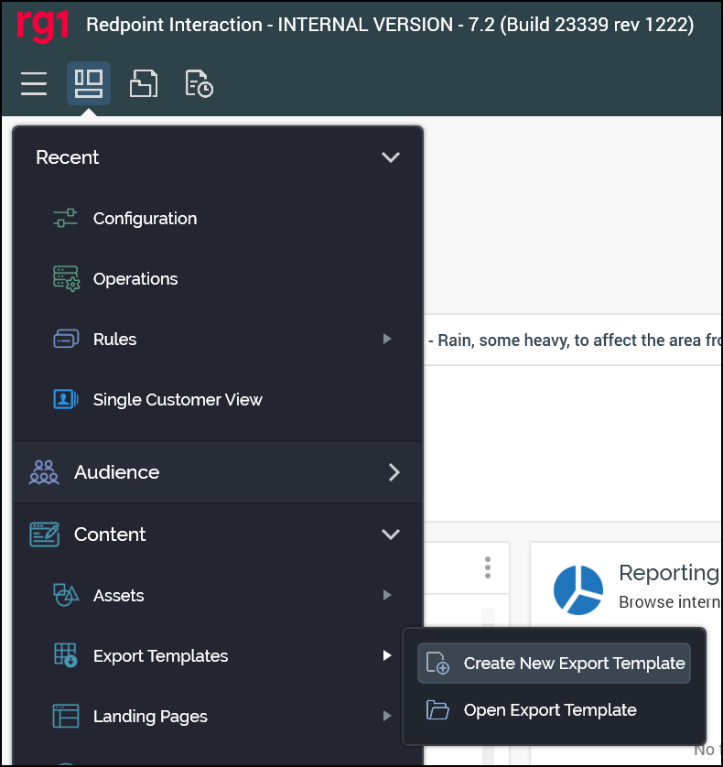Click the Configuration sliders icon
This screenshot has height=767, width=723.
(66, 219)
